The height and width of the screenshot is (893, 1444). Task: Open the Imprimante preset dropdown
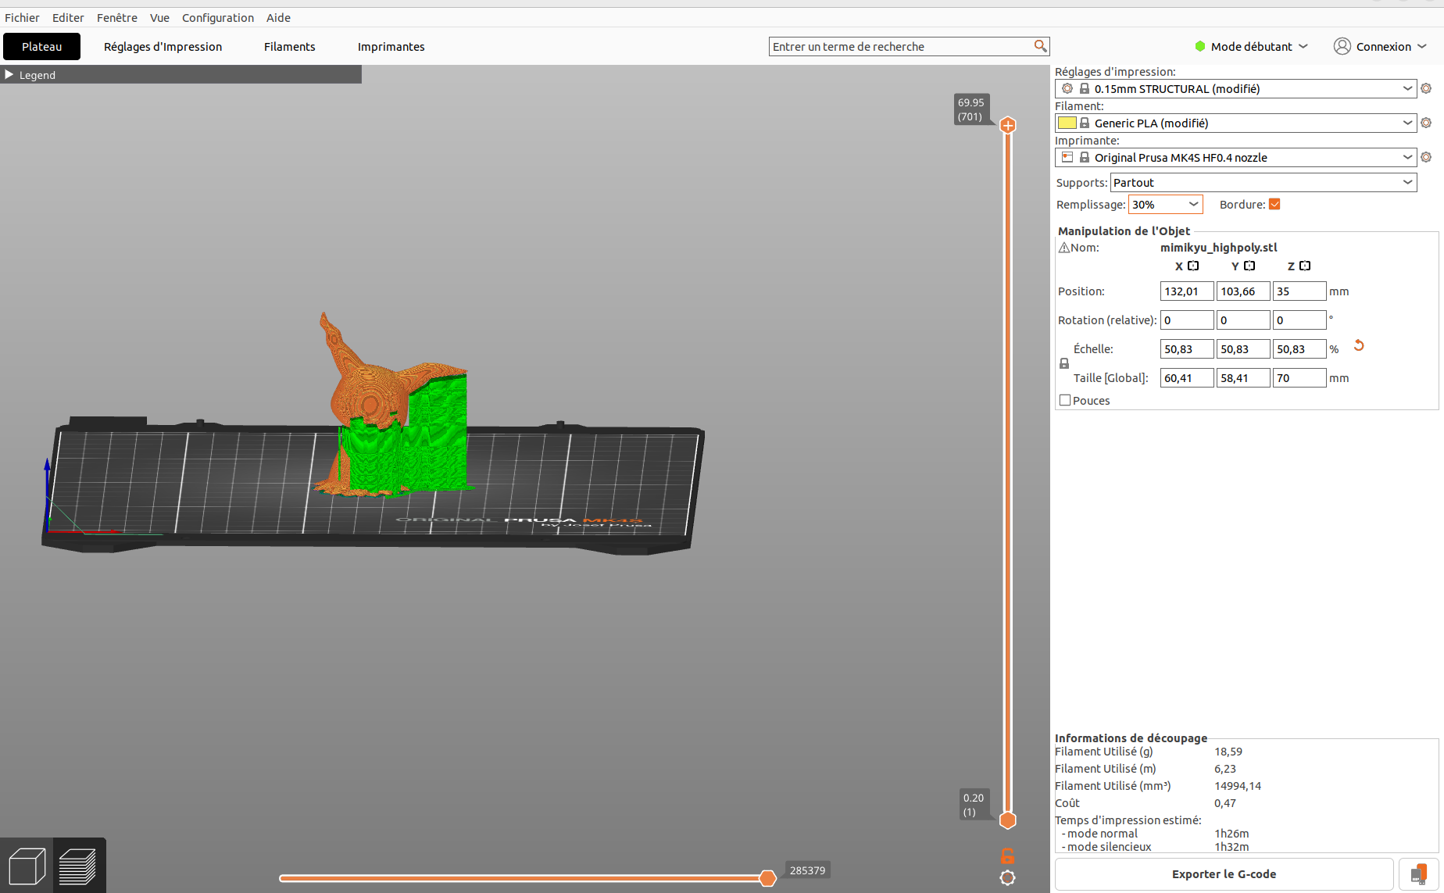[1407, 157]
